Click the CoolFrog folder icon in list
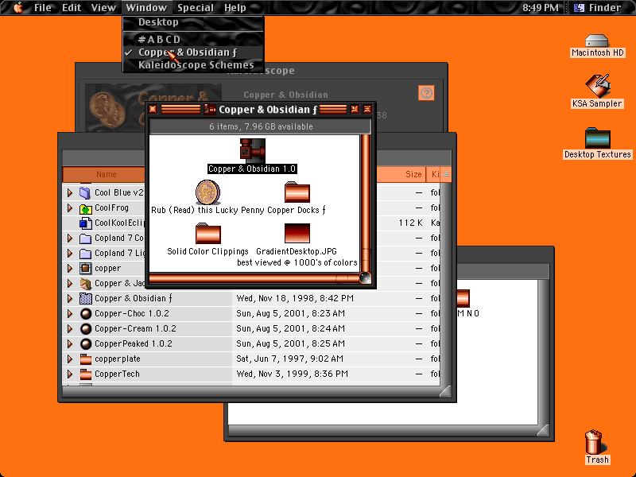The image size is (636, 477). pyautogui.click(x=85, y=208)
